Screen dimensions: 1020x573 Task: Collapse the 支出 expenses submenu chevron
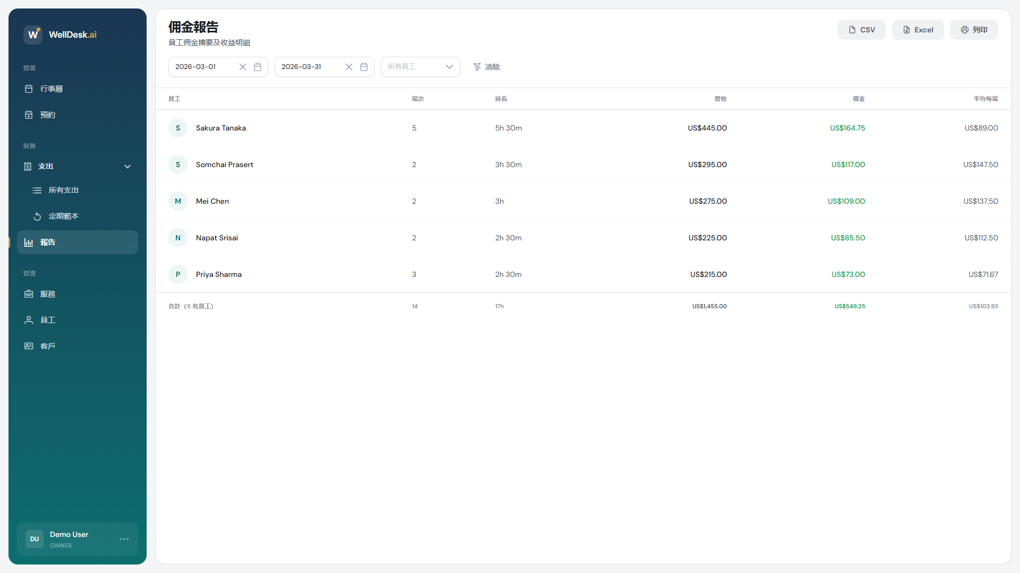(127, 167)
